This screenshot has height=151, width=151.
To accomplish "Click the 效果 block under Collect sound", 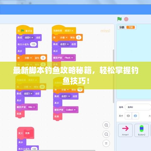I will point(58,117).
